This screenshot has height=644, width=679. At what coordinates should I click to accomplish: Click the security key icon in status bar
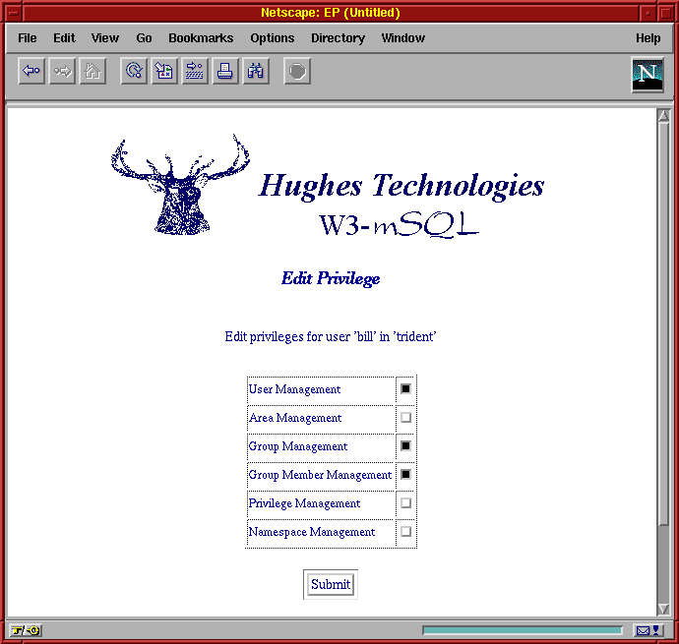pyautogui.click(x=26, y=630)
